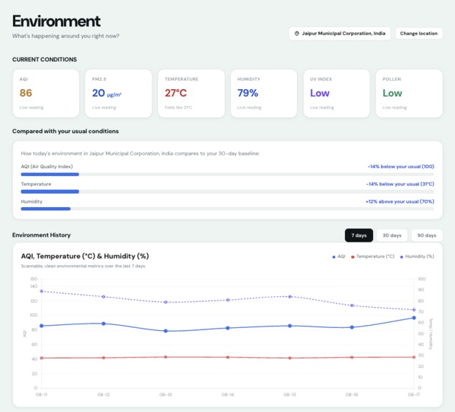455x412 pixels.
Task: Click the temperature data point for 08-14
Action: [228, 357]
